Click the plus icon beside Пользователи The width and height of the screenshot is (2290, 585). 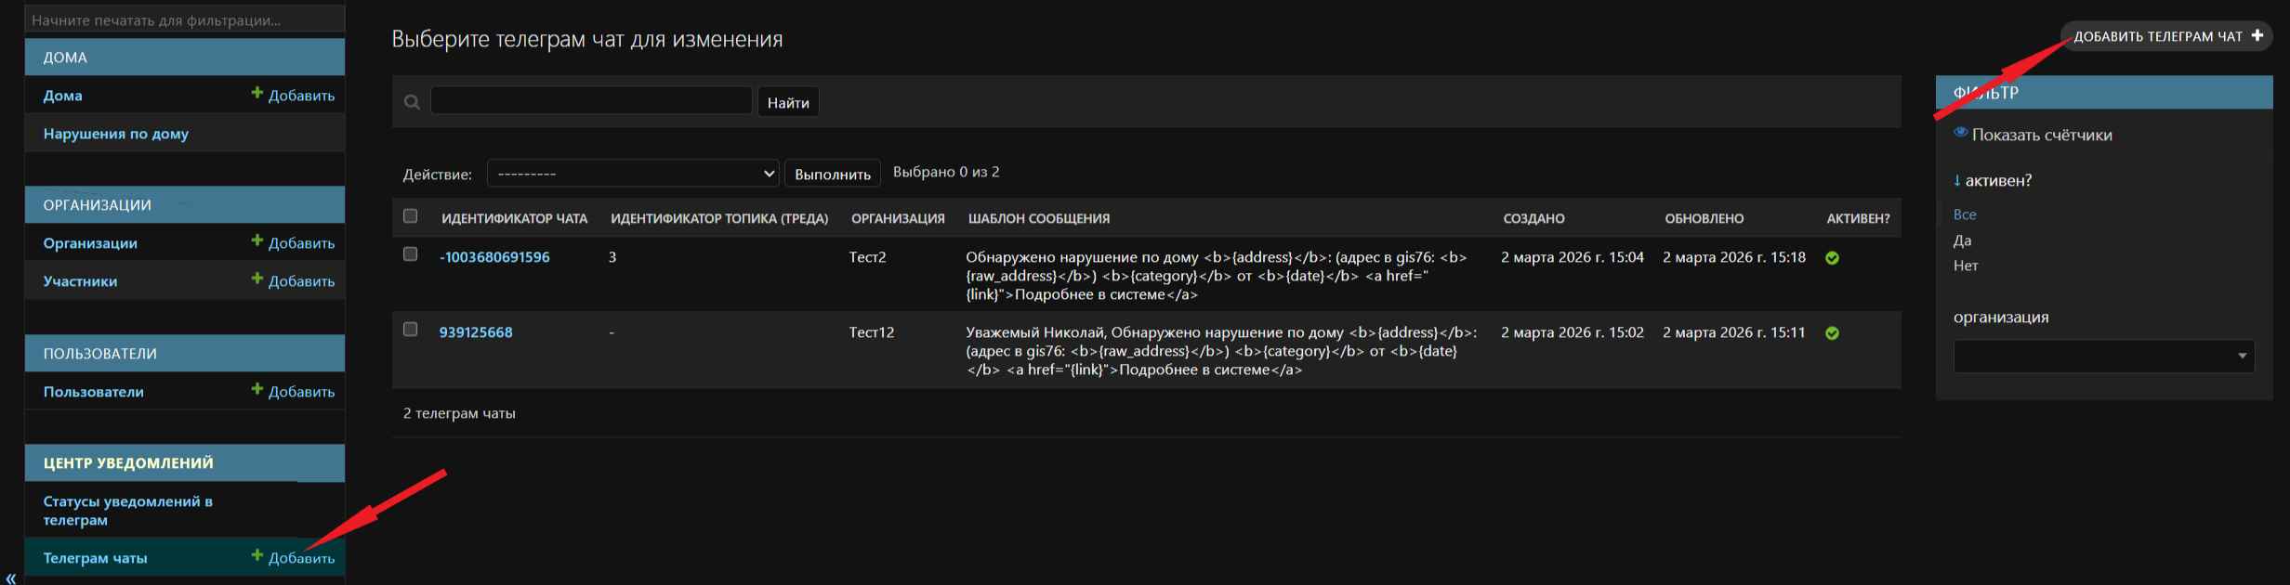tap(257, 389)
